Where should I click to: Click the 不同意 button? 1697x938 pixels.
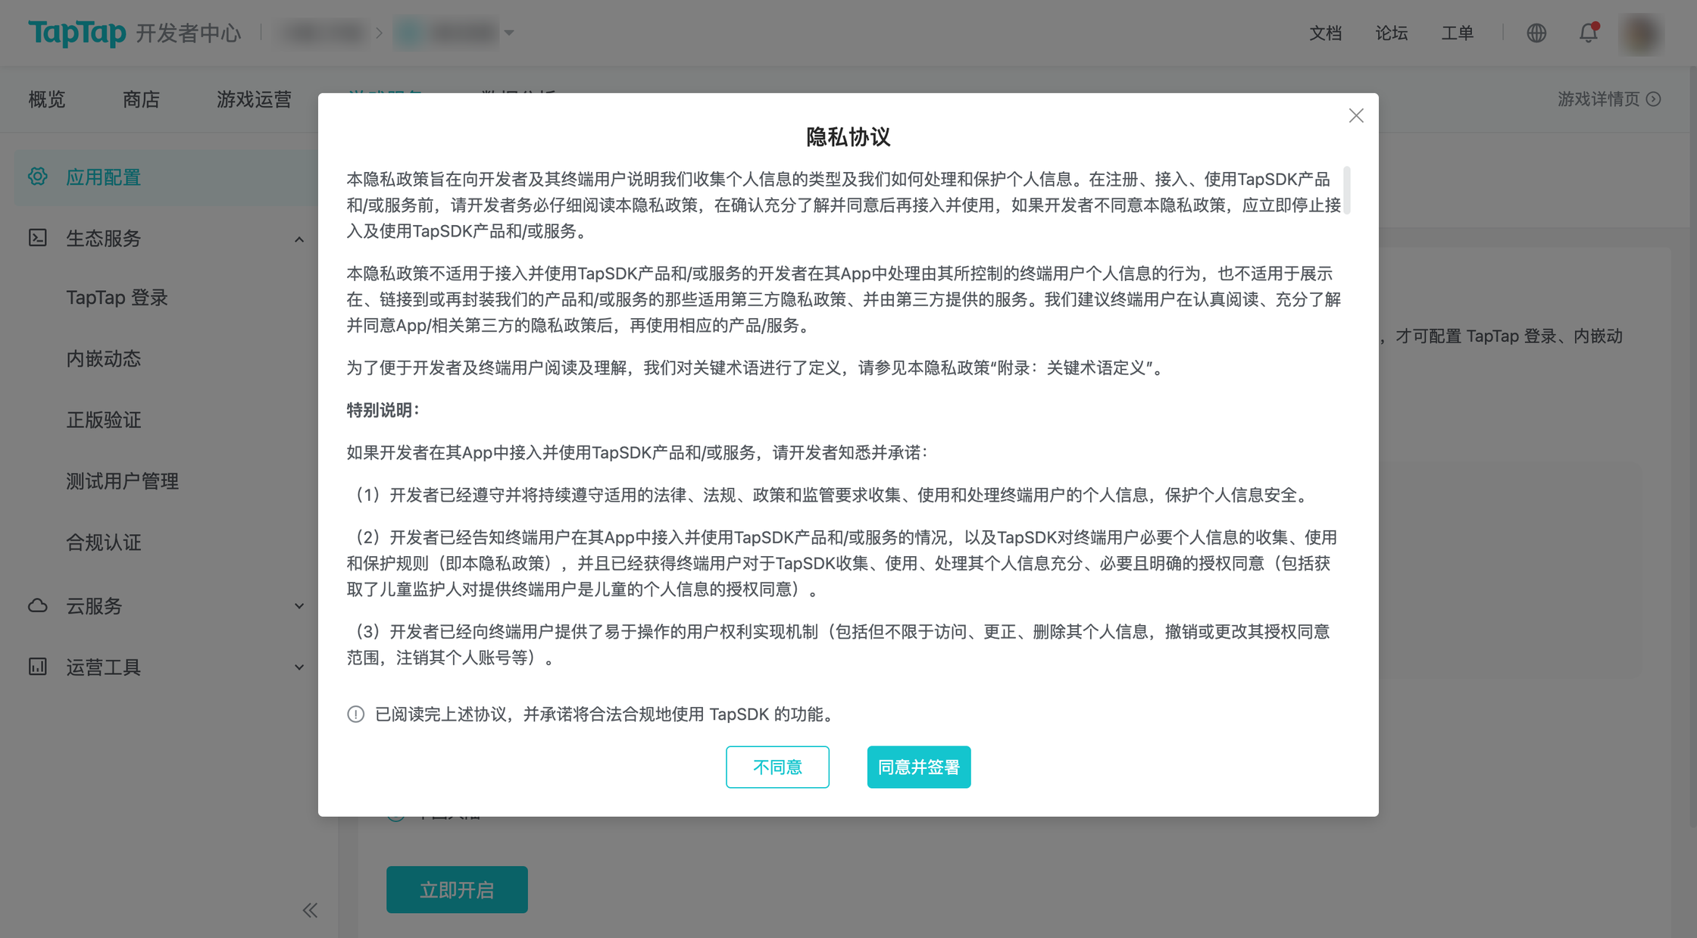777,767
